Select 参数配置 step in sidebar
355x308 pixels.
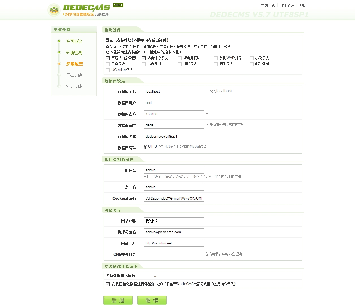[x=74, y=64]
